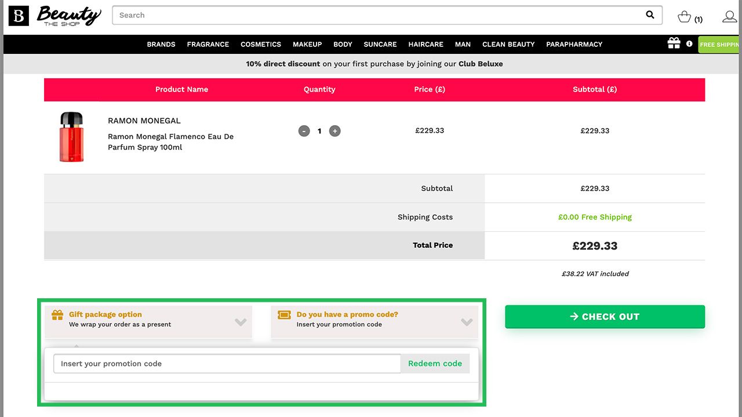
Task: Open the MAN menu
Action: (463, 44)
